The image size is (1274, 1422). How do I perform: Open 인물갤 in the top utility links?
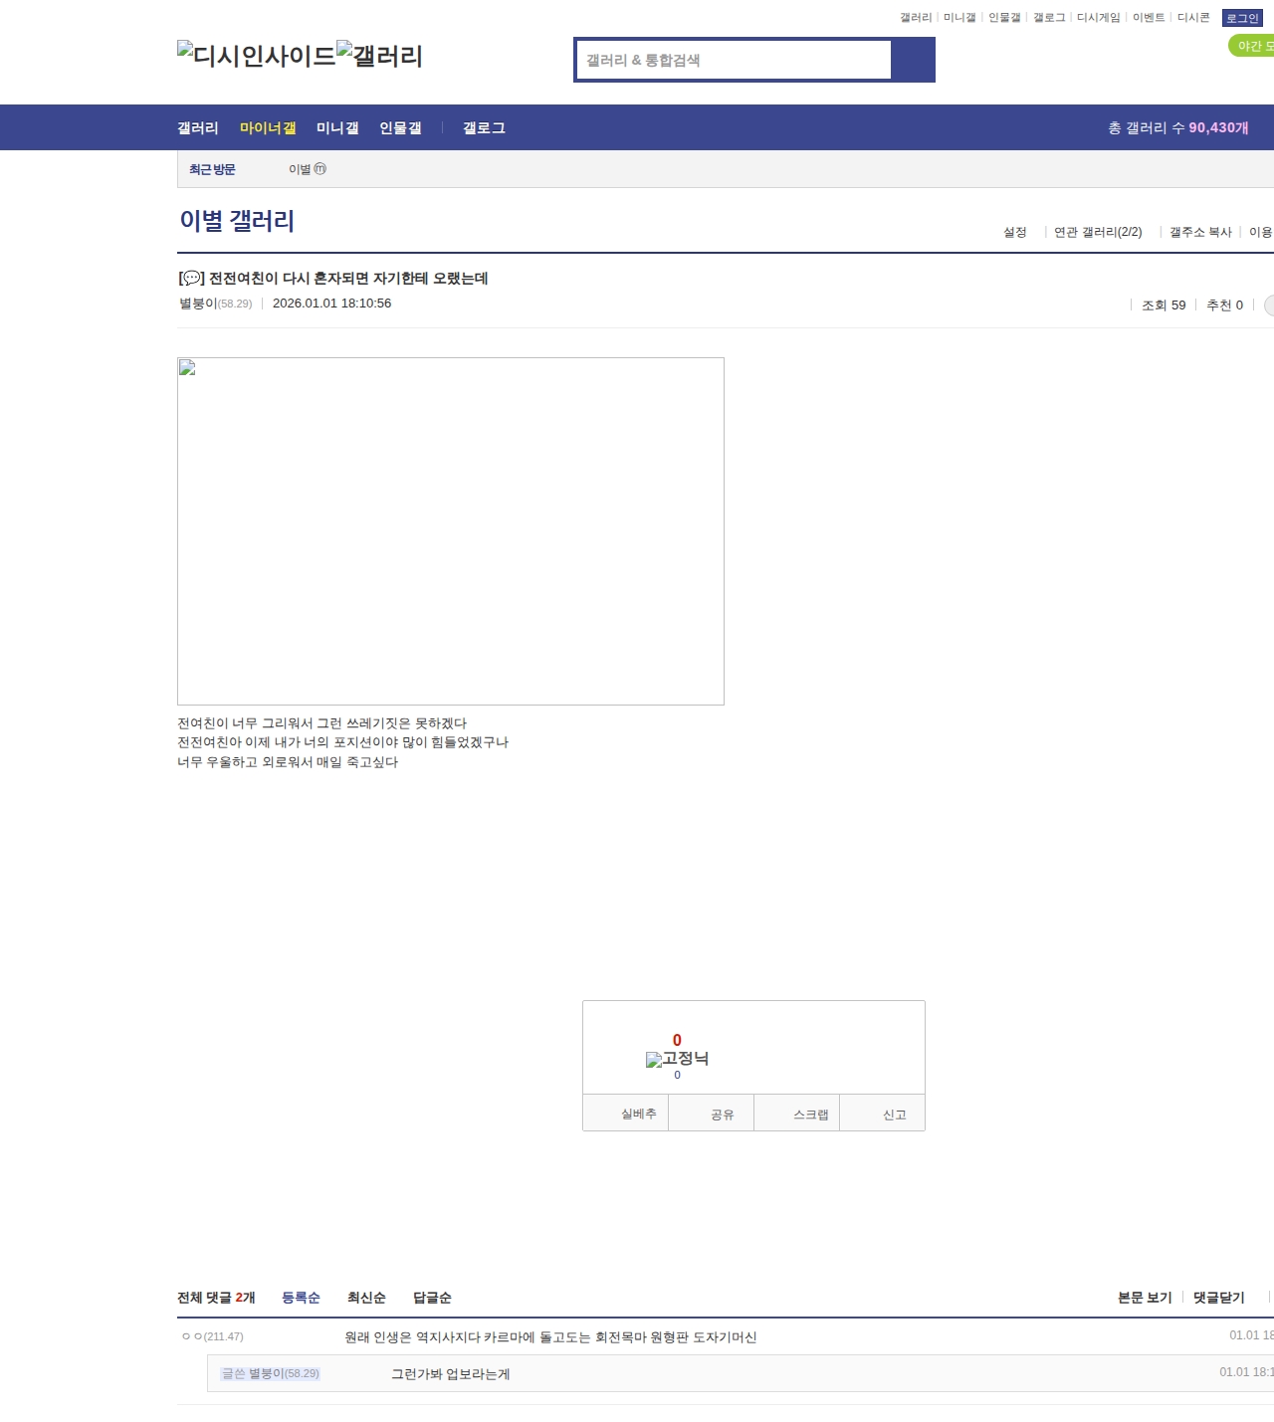coord(1004,18)
